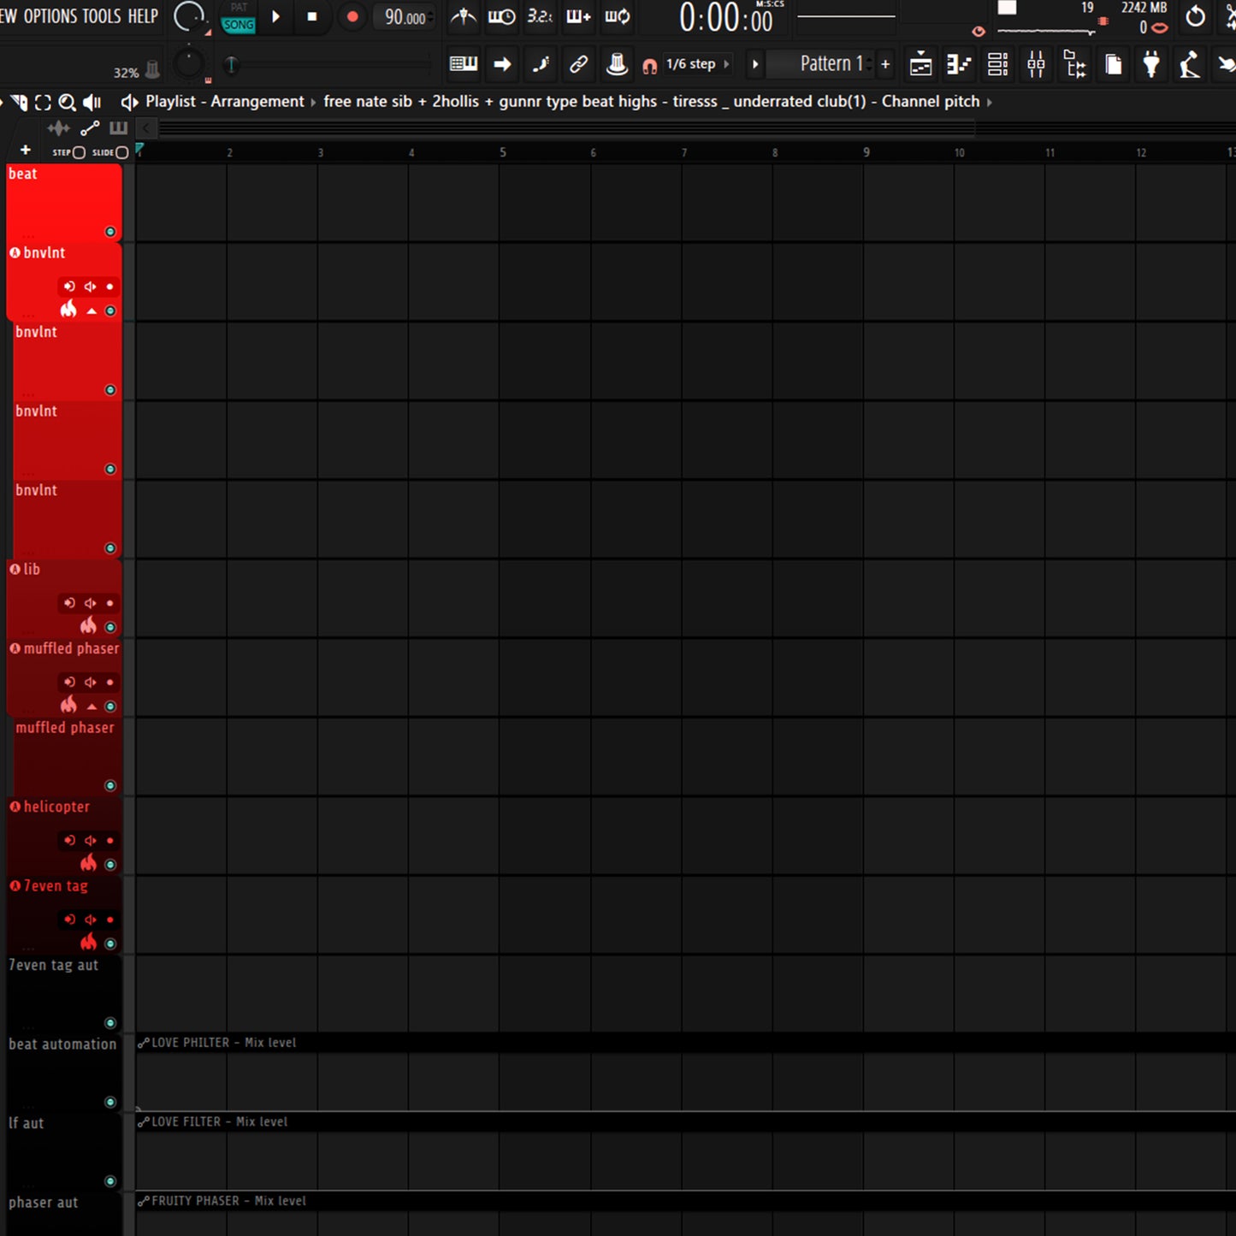Collapse the muffled phaser group arrow
Viewport: 1236px width, 1236px height.
[92, 707]
